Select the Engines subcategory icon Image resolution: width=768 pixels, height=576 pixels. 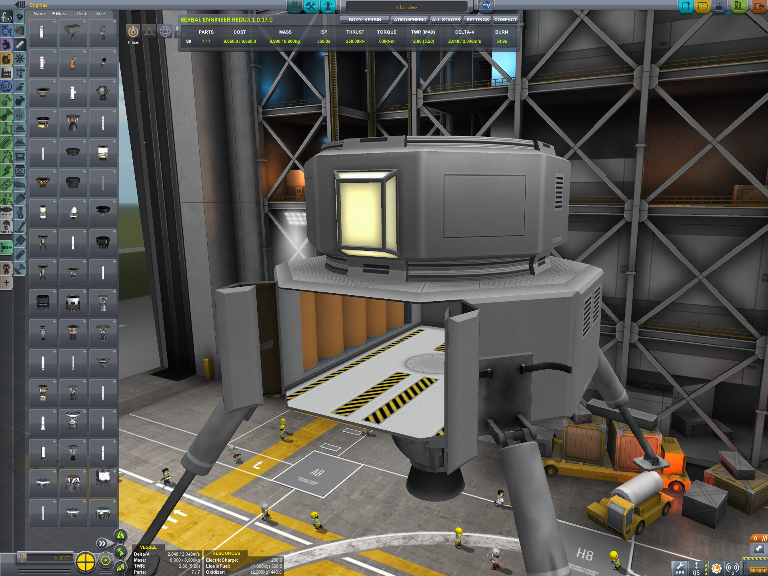point(20,45)
